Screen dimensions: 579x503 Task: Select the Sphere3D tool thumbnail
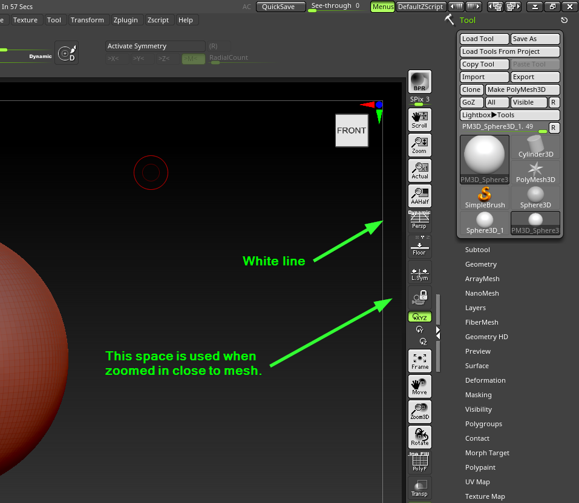[535, 198]
